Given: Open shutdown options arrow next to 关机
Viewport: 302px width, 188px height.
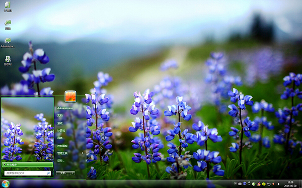Looking at the screenshot, I should click(x=72, y=173).
